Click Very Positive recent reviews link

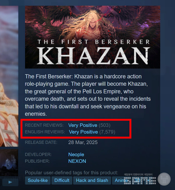83,125
